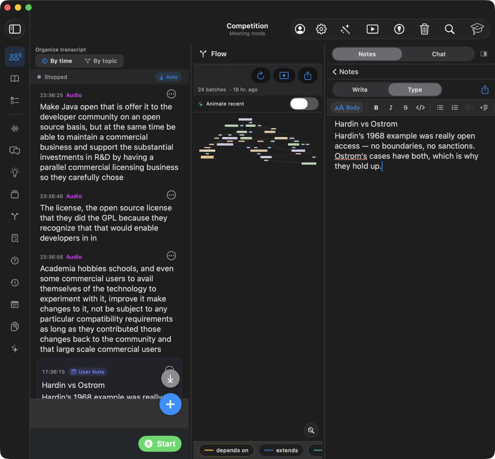Image resolution: width=495 pixels, height=459 pixels.
Task: Toggle Auto scroll button
Action: pos(168,77)
